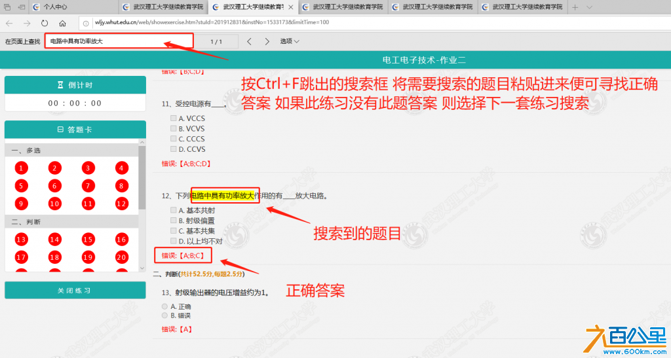
Task: Close the active tab with X
Action: coord(291,7)
